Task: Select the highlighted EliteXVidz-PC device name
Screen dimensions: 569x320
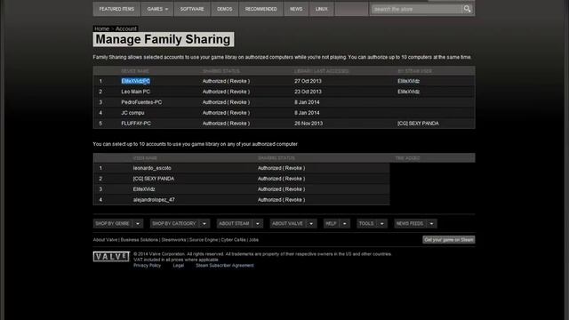Action: click(136, 81)
